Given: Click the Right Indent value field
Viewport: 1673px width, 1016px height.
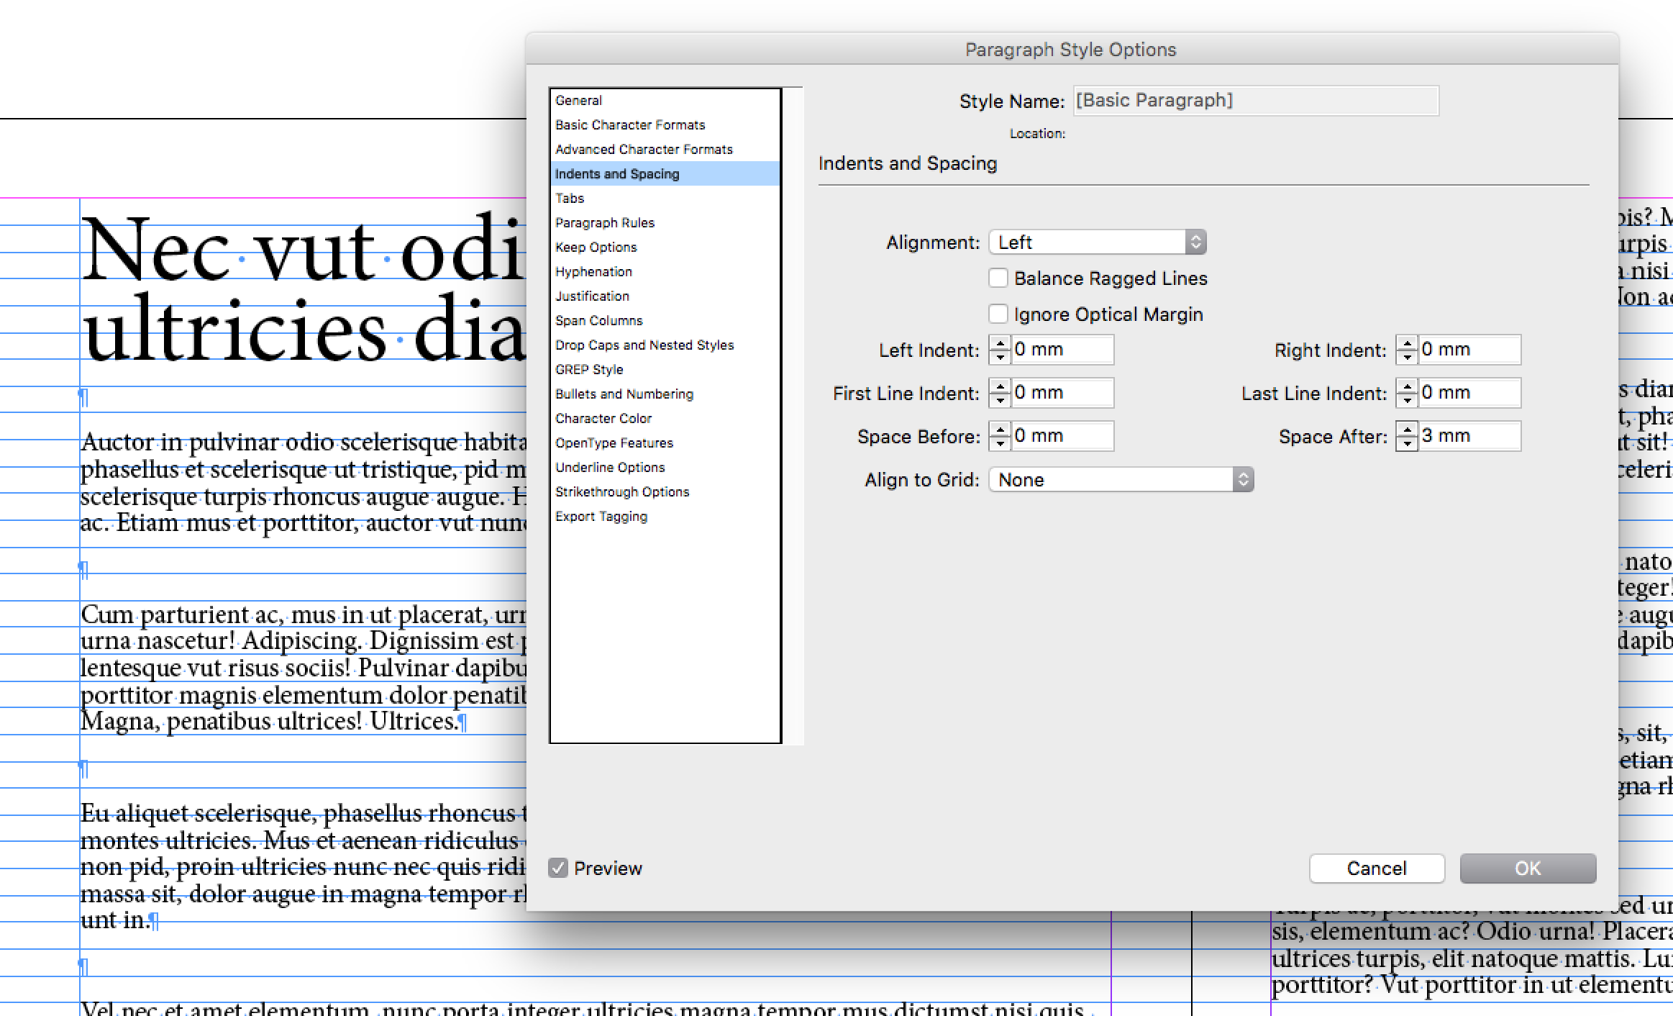Looking at the screenshot, I should pos(1469,350).
